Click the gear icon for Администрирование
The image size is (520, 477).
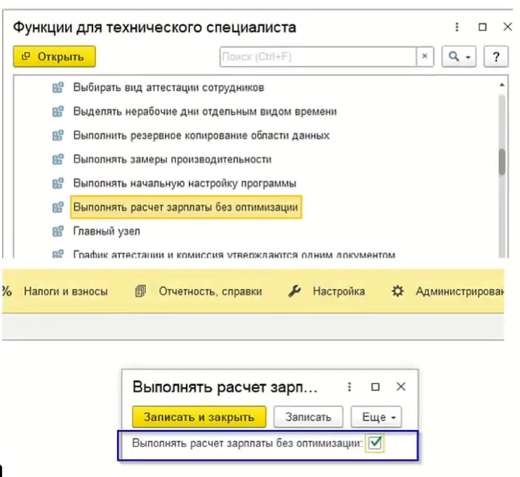[397, 291]
